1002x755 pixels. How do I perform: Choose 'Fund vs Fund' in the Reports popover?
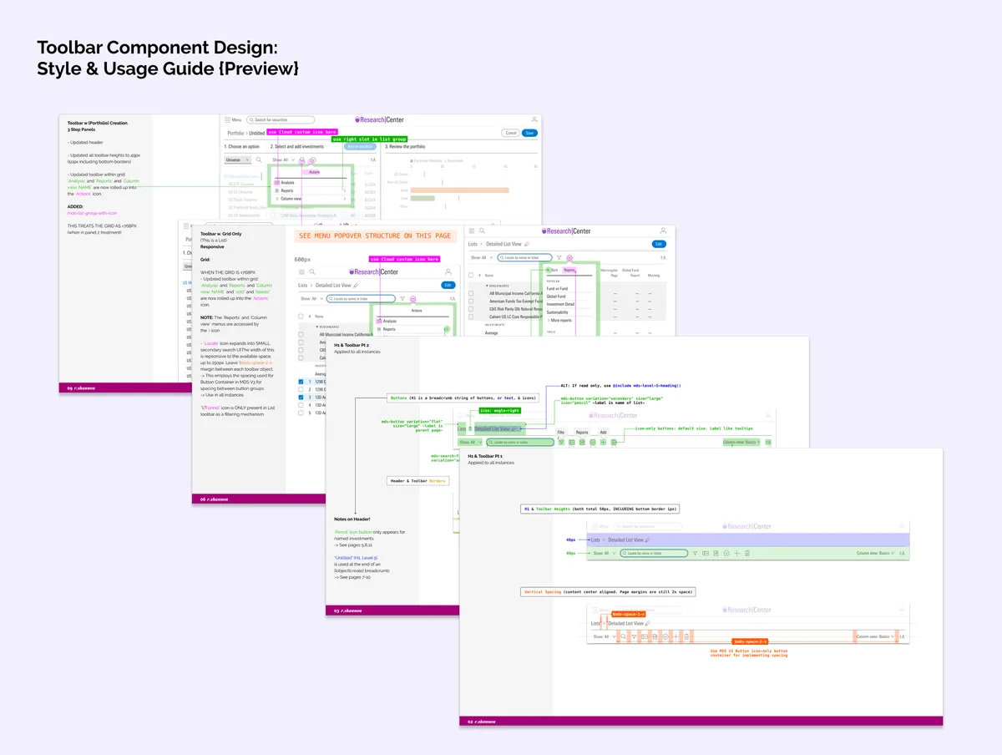point(557,289)
